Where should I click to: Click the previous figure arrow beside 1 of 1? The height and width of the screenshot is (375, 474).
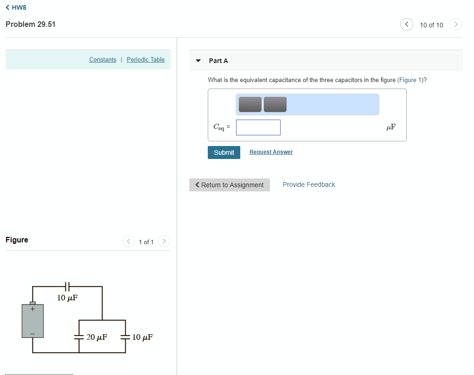(x=128, y=241)
